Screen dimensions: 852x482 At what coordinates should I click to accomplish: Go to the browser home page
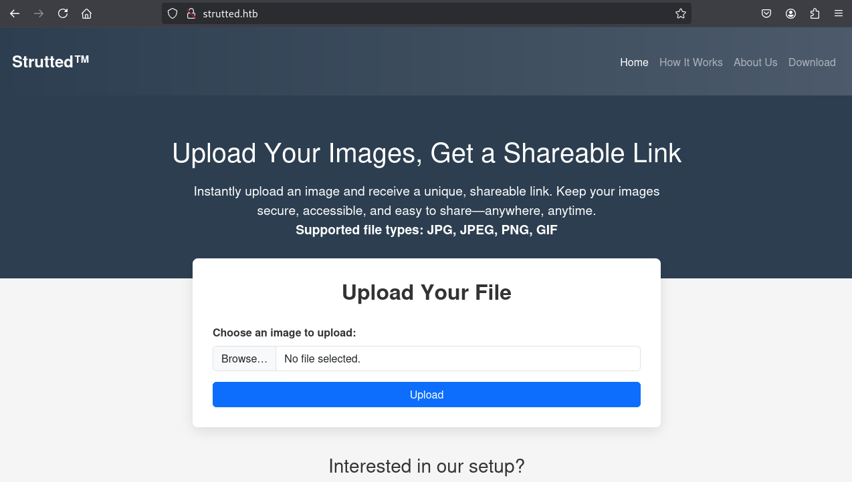coord(86,13)
